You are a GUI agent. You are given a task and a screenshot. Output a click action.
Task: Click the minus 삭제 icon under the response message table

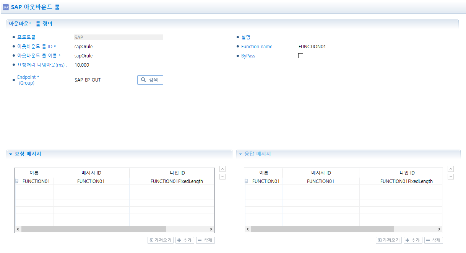coord(428,240)
